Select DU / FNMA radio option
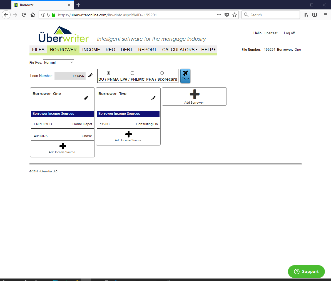 point(108,73)
